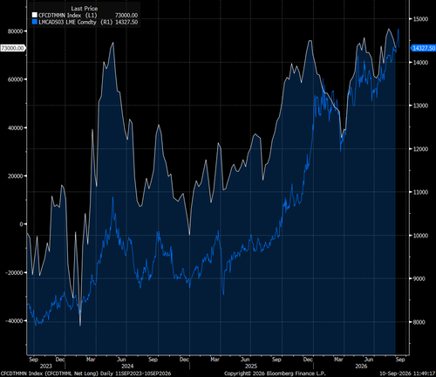Click the 0 level on left axis
Viewport: 436px width, 377px height.
[x=21, y=224]
